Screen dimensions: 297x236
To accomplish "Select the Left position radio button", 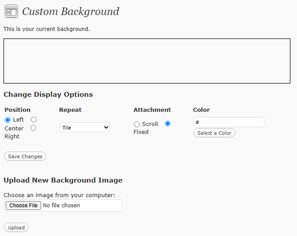I will pos(8,120).
